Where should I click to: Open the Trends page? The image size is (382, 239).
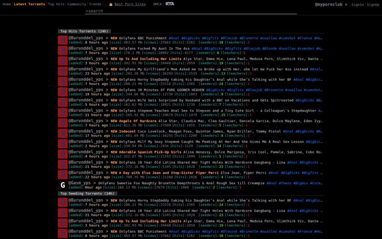(x=95, y=4)
